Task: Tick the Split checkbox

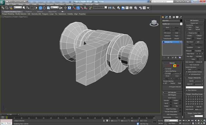Action: tap(195, 42)
